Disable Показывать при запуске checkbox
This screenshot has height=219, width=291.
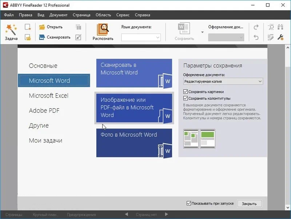pos(188,203)
